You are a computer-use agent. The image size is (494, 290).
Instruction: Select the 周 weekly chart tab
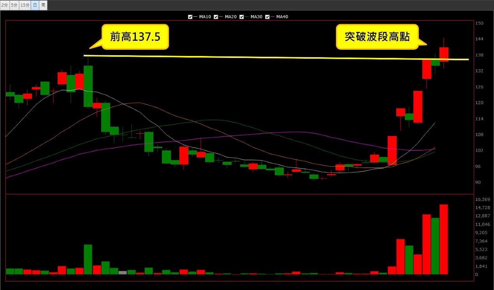point(43,5)
